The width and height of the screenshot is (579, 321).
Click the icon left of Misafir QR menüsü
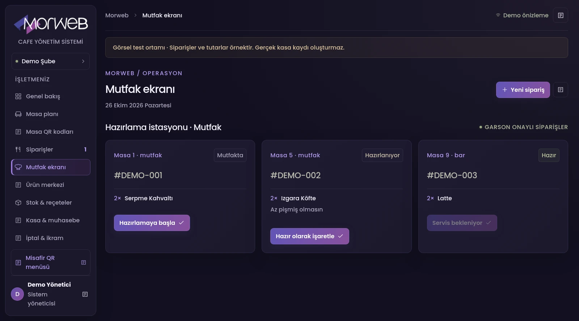click(x=18, y=262)
